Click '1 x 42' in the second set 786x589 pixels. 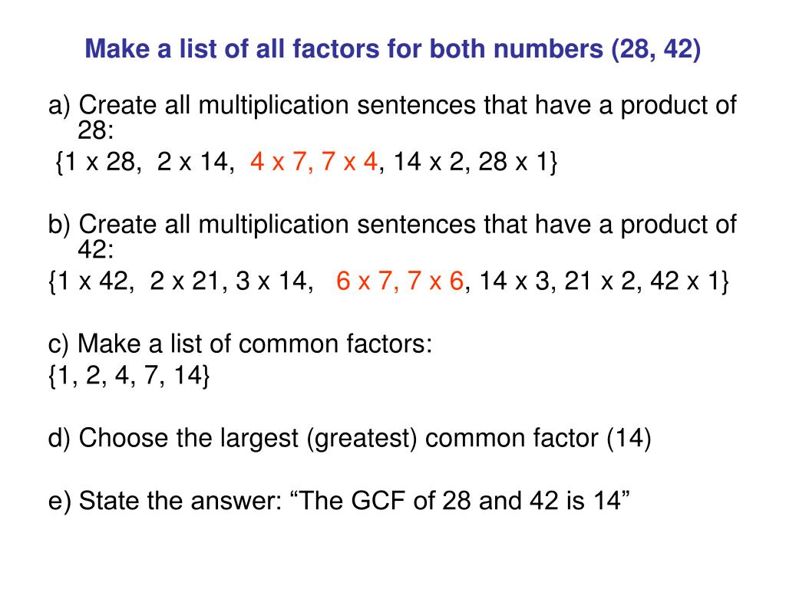(x=93, y=281)
